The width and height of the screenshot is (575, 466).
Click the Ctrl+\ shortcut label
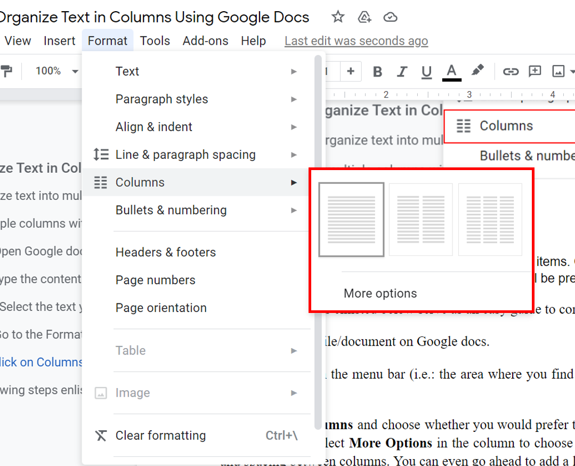point(281,436)
